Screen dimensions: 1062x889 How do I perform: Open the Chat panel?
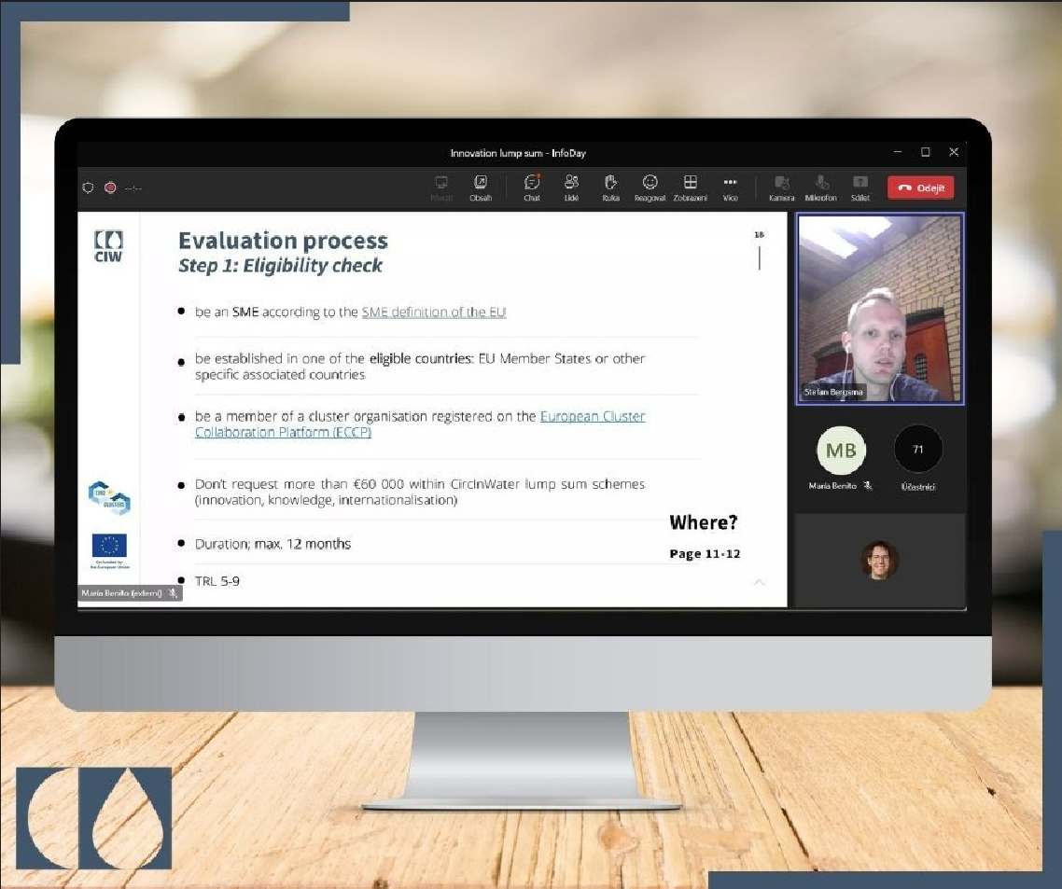click(532, 187)
